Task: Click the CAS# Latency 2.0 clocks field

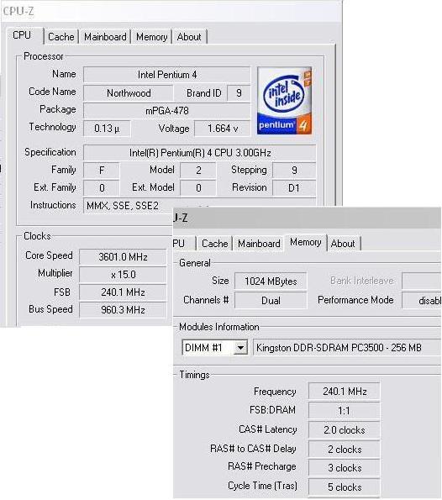Action: click(344, 430)
